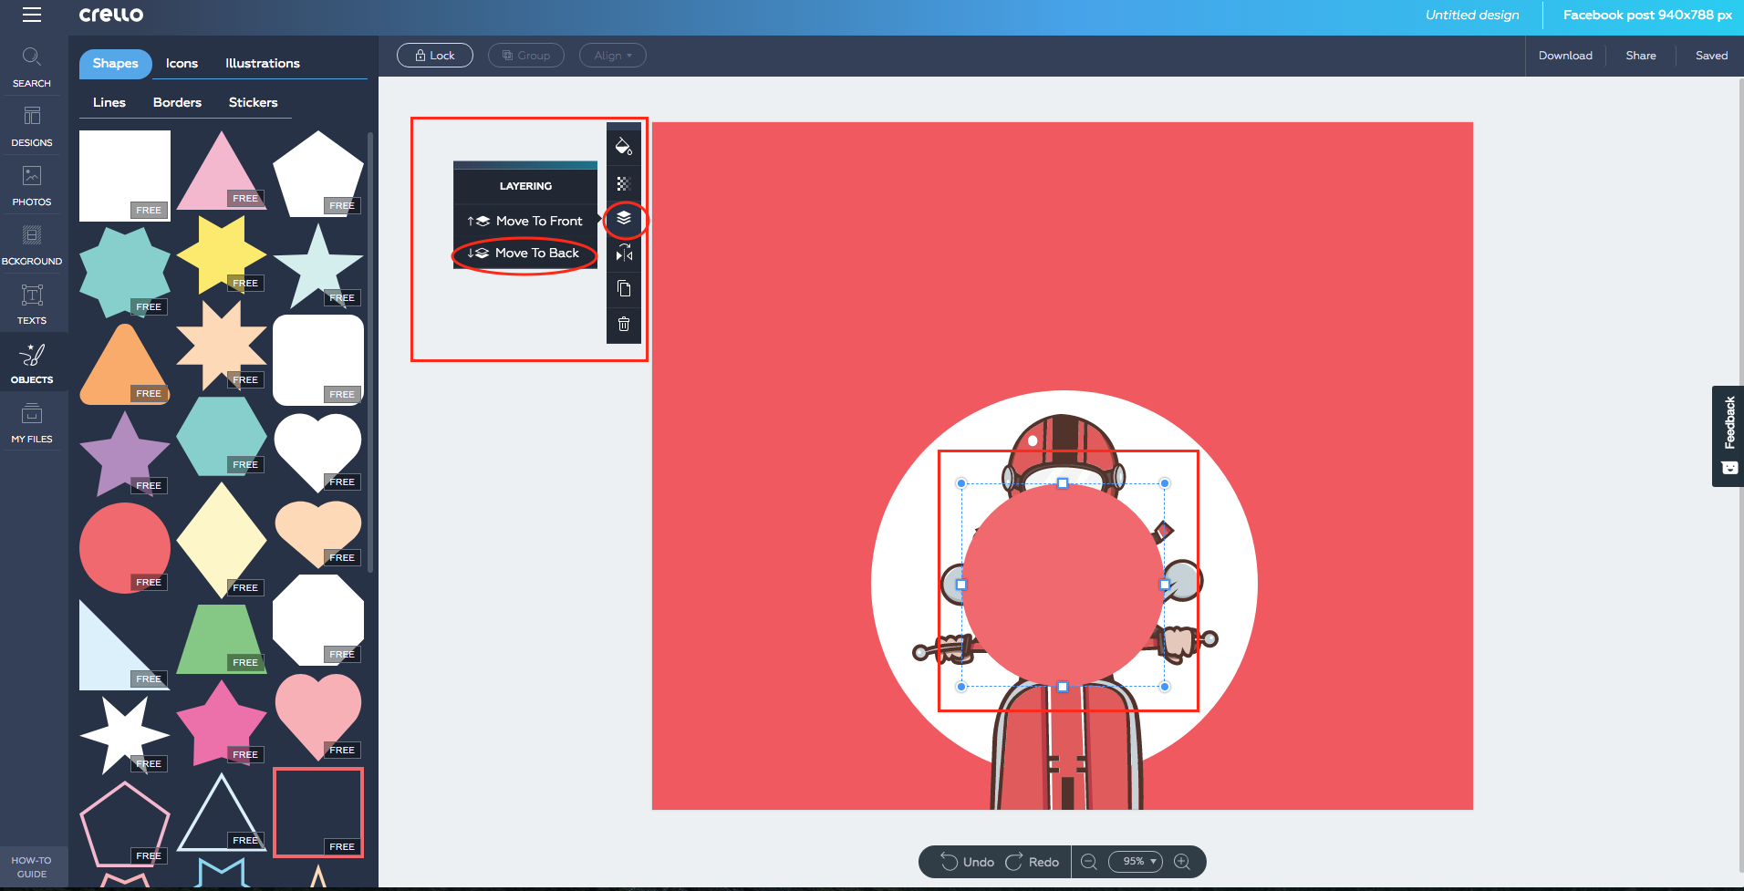Switch to the Stickers tab
The image size is (1744, 891).
253,102
